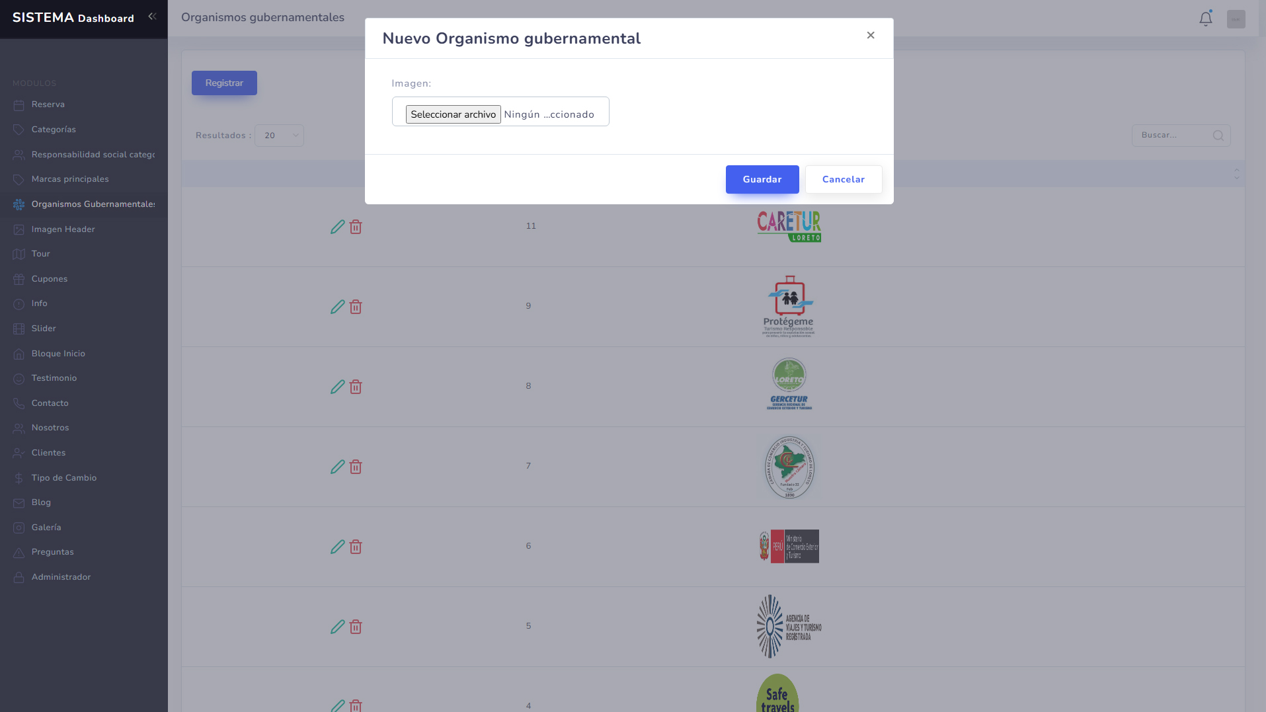Click the Registrar button
This screenshot has width=1266, height=712.
pos(224,83)
